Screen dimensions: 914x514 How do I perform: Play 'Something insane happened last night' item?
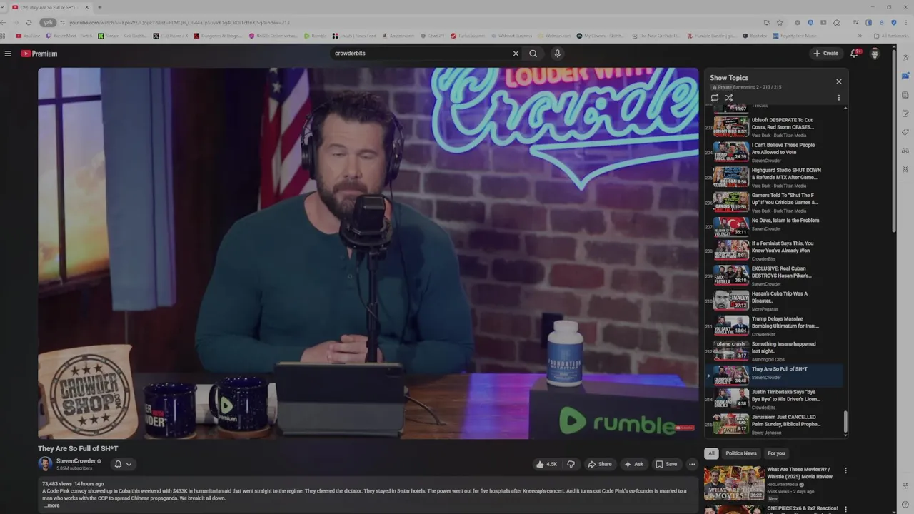[774, 351]
